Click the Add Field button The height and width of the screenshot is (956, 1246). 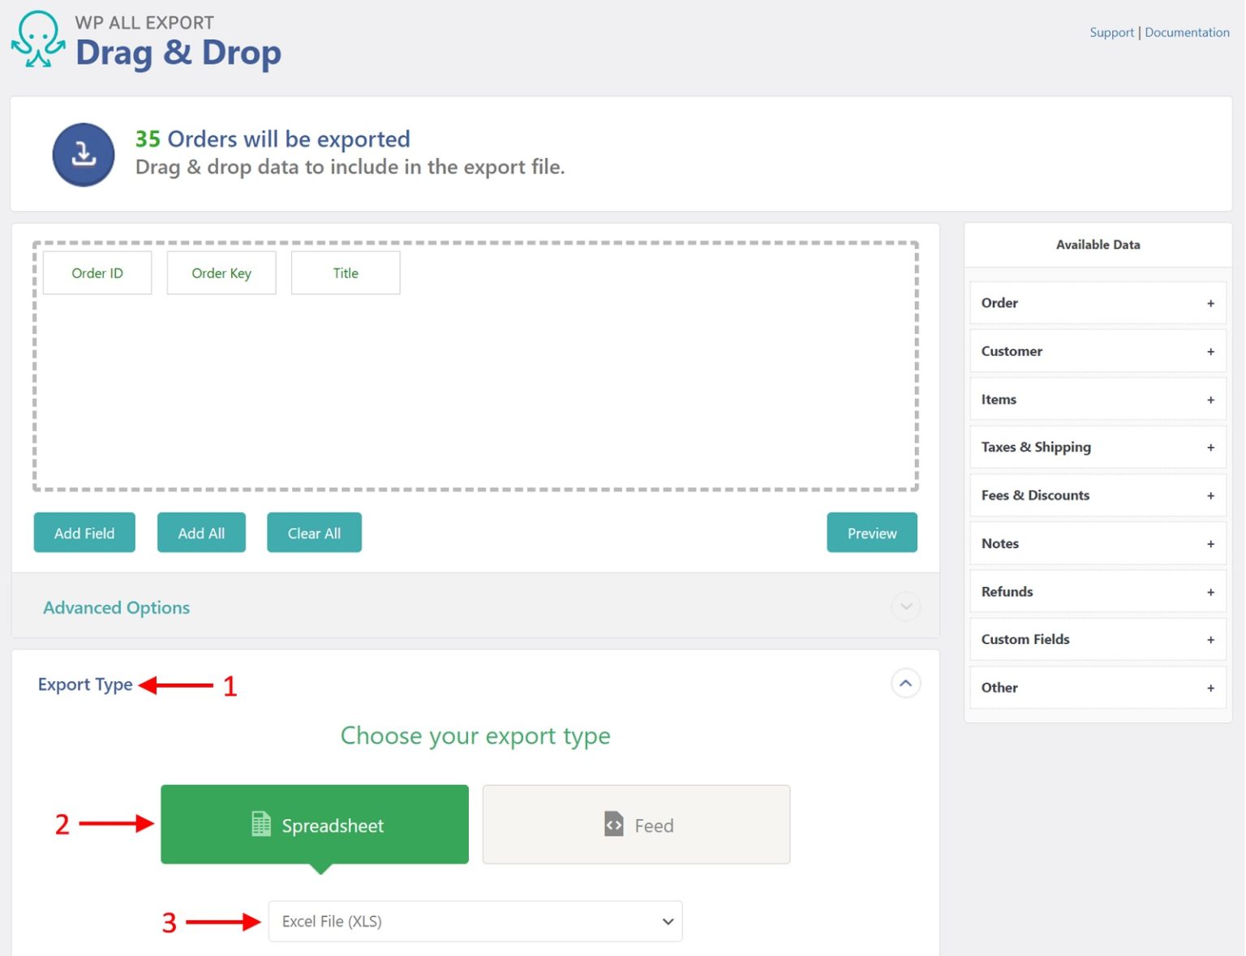click(x=84, y=533)
